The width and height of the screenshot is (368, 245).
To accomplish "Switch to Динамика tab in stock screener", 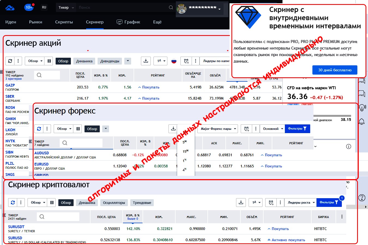I will coord(84,61).
